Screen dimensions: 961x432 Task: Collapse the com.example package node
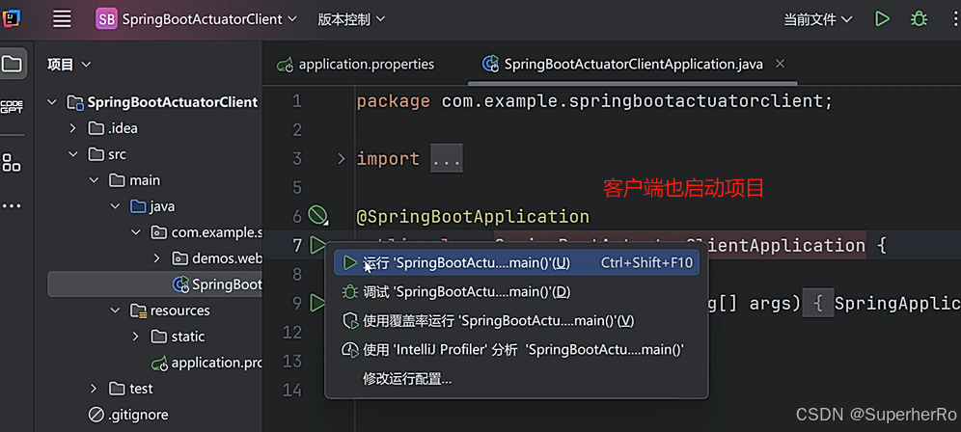click(135, 232)
